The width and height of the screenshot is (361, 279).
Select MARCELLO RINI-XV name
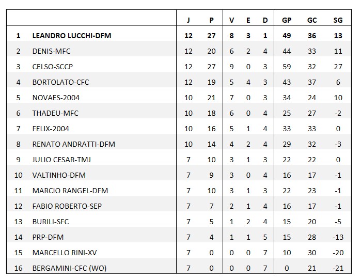[x=65, y=253]
